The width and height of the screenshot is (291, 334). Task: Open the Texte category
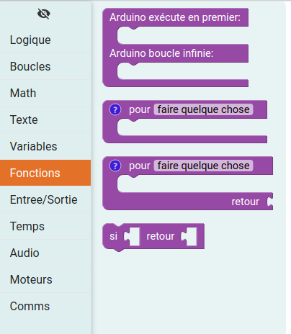point(45,119)
